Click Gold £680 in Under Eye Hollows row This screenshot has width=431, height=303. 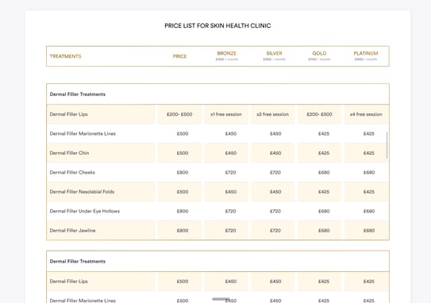pos(324,211)
